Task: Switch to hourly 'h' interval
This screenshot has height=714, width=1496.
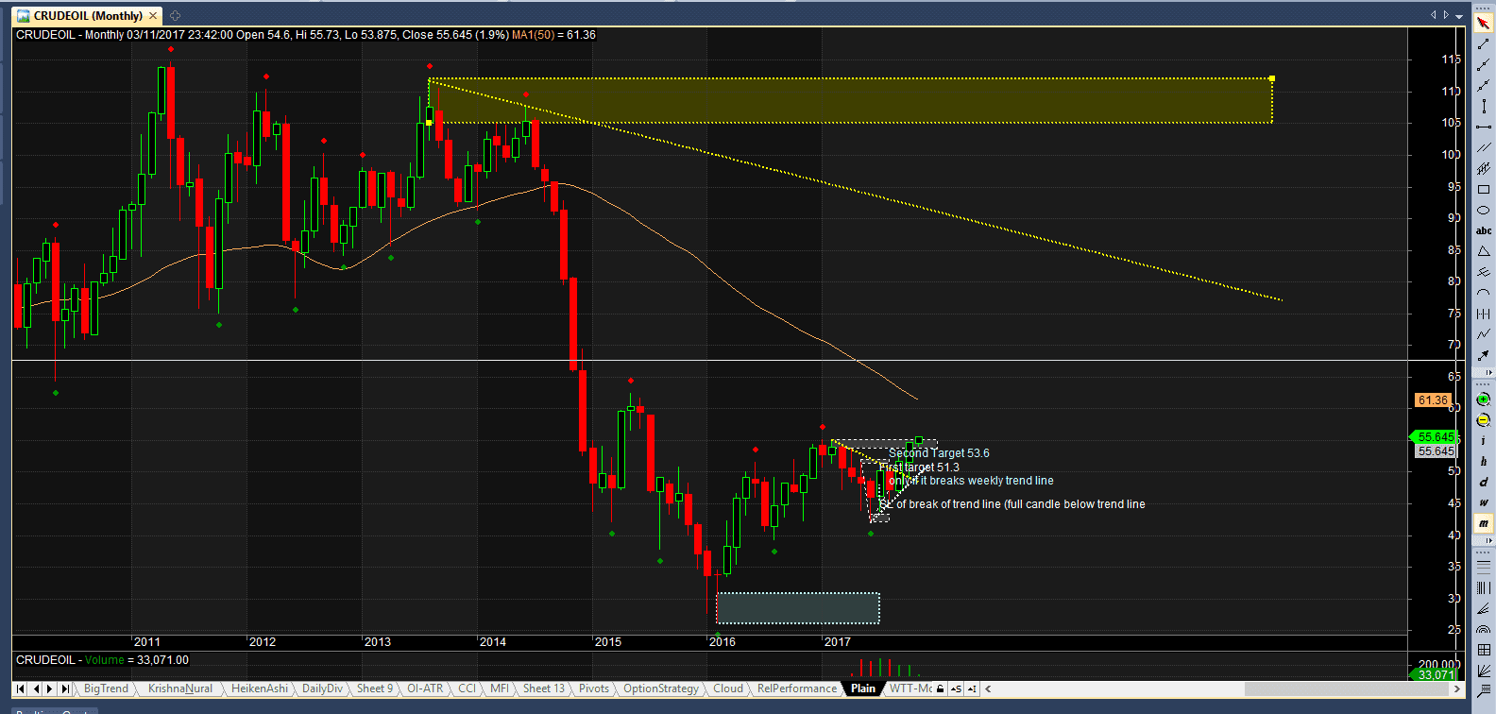Action: pyautogui.click(x=1483, y=461)
